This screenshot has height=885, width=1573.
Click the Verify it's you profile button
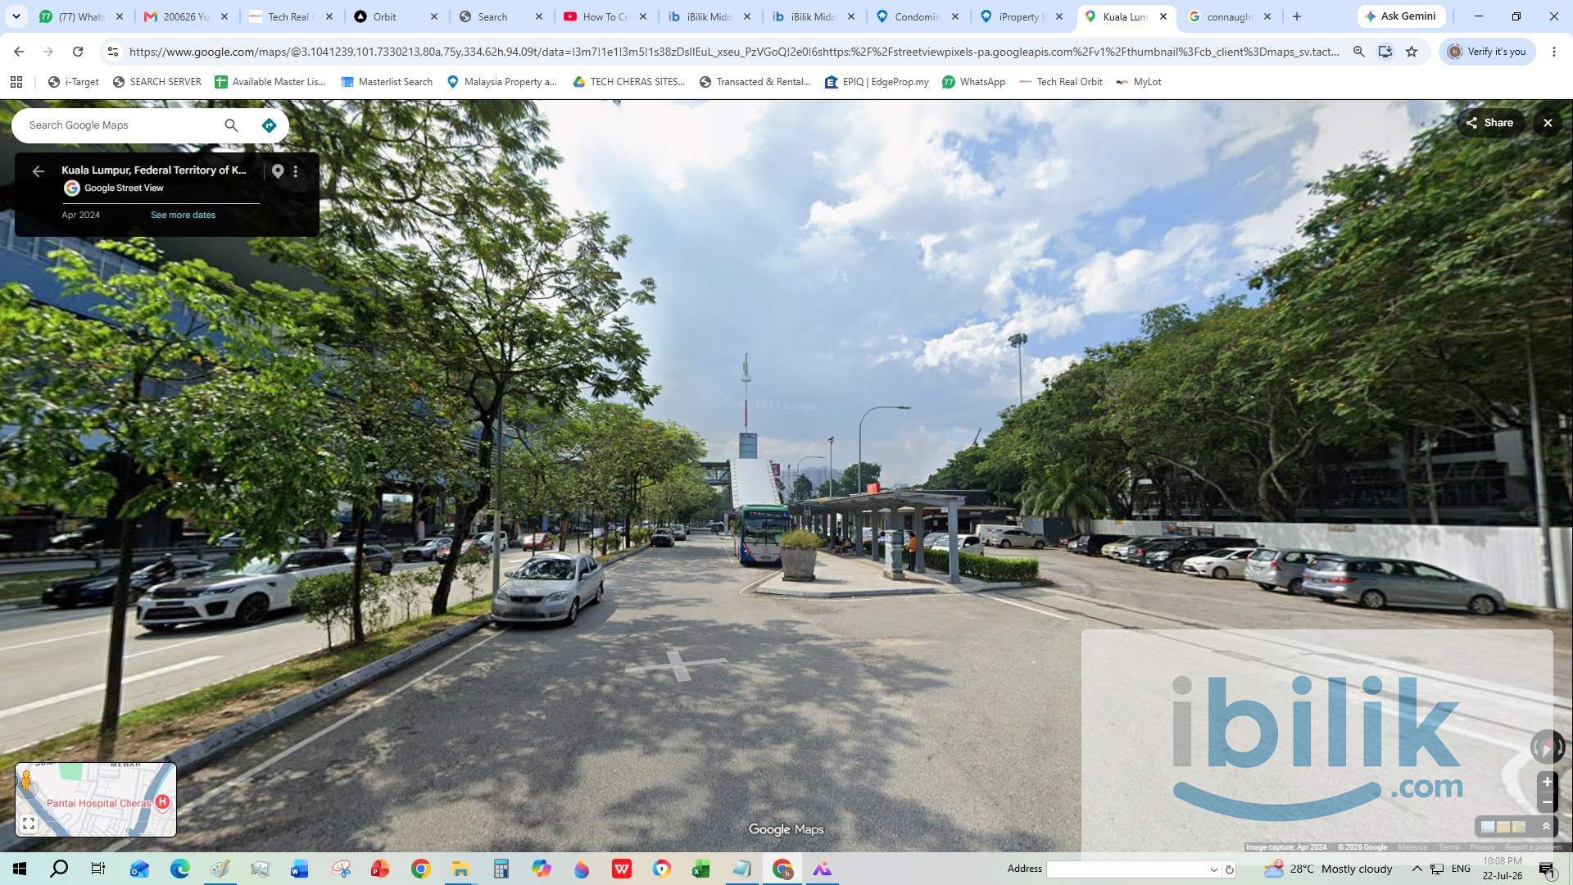[x=1487, y=52]
